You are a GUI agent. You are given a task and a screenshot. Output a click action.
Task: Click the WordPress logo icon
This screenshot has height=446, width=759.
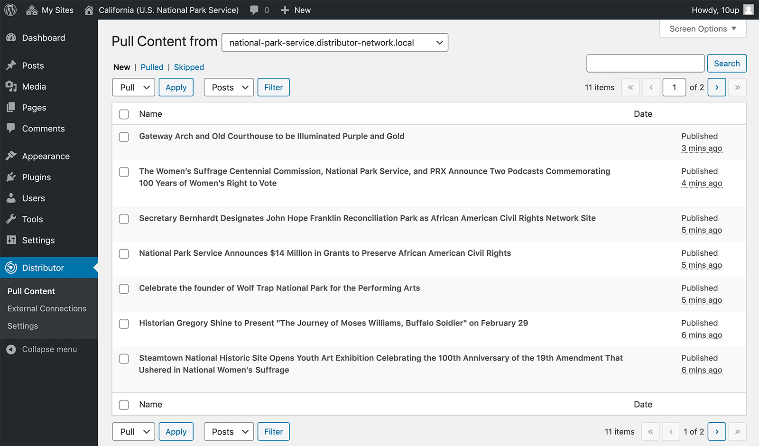pyautogui.click(x=10, y=10)
